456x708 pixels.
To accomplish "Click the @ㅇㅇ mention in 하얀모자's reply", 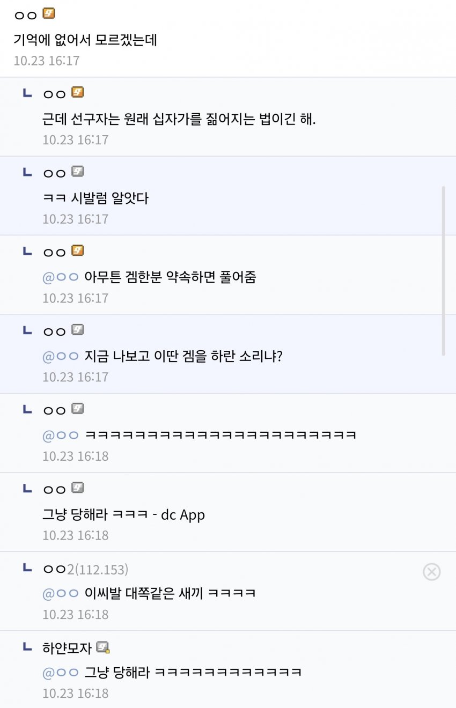I will click(61, 672).
